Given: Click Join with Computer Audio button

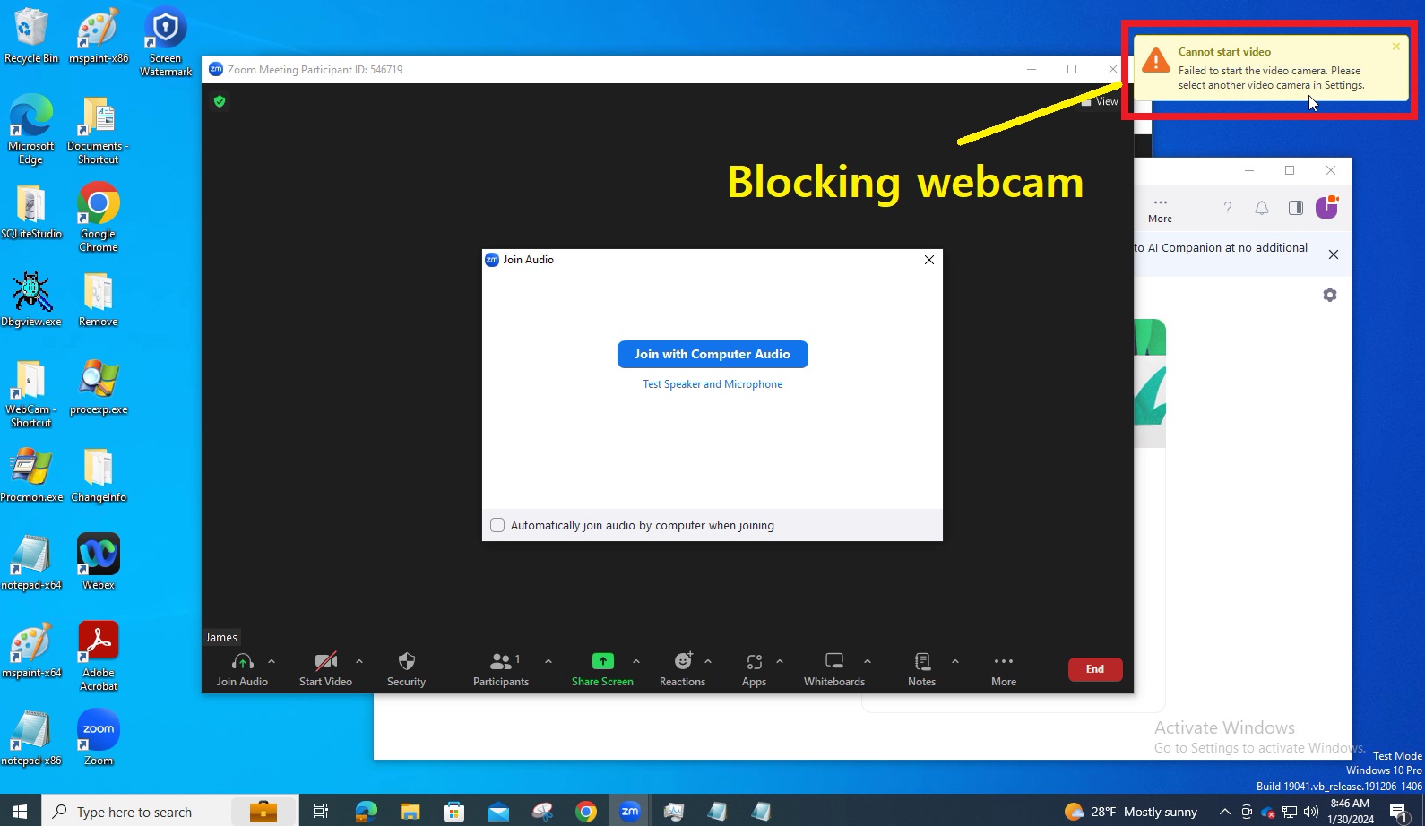Looking at the screenshot, I should tap(712, 354).
